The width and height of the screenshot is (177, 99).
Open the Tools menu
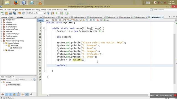pyautogui.click(x=54, y=10)
